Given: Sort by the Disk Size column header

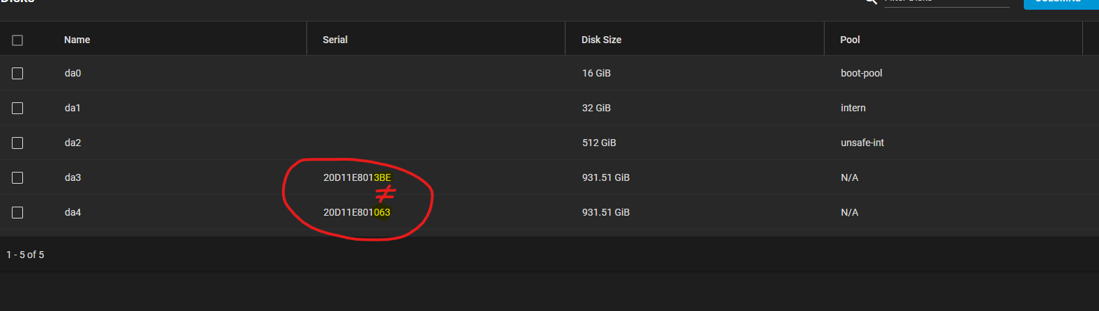Looking at the screenshot, I should click(602, 40).
